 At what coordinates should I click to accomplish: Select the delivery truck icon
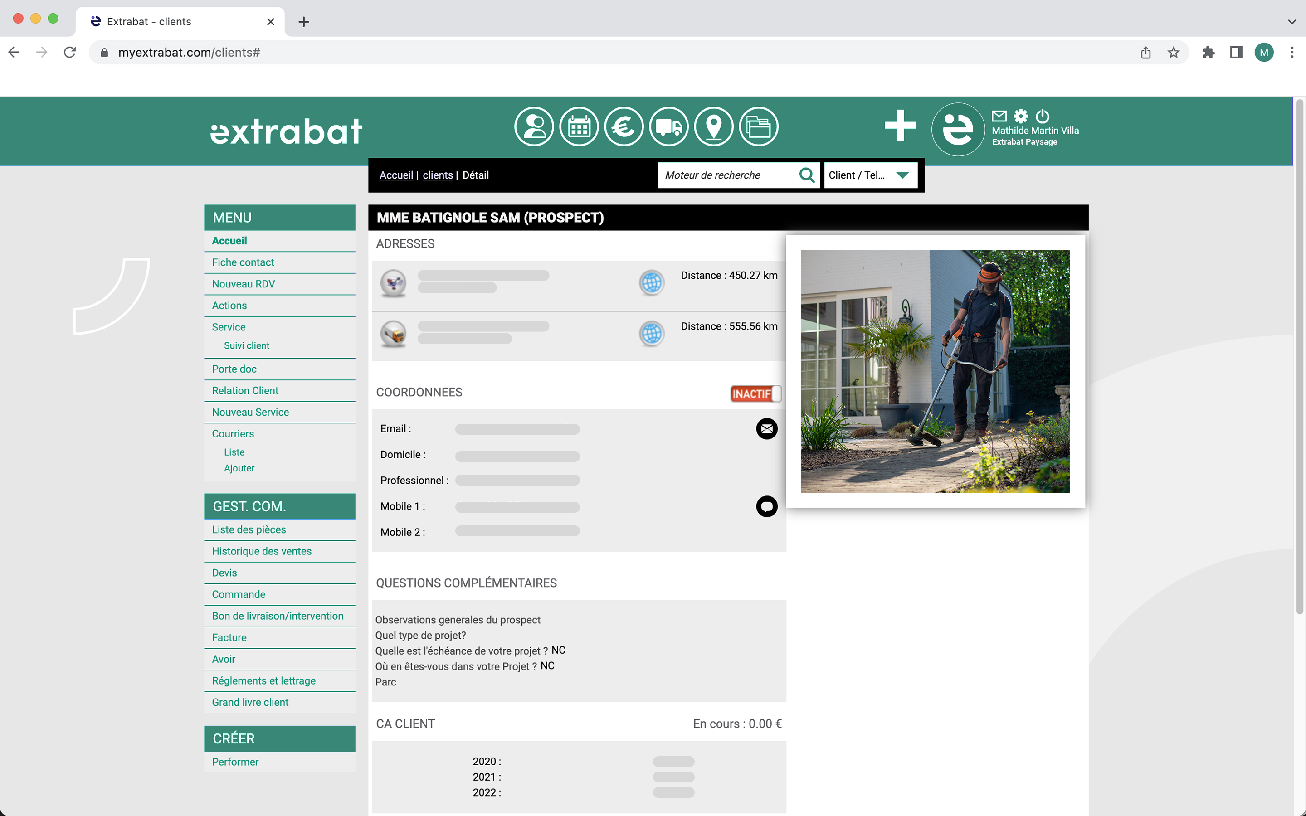[x=669, y=126]
